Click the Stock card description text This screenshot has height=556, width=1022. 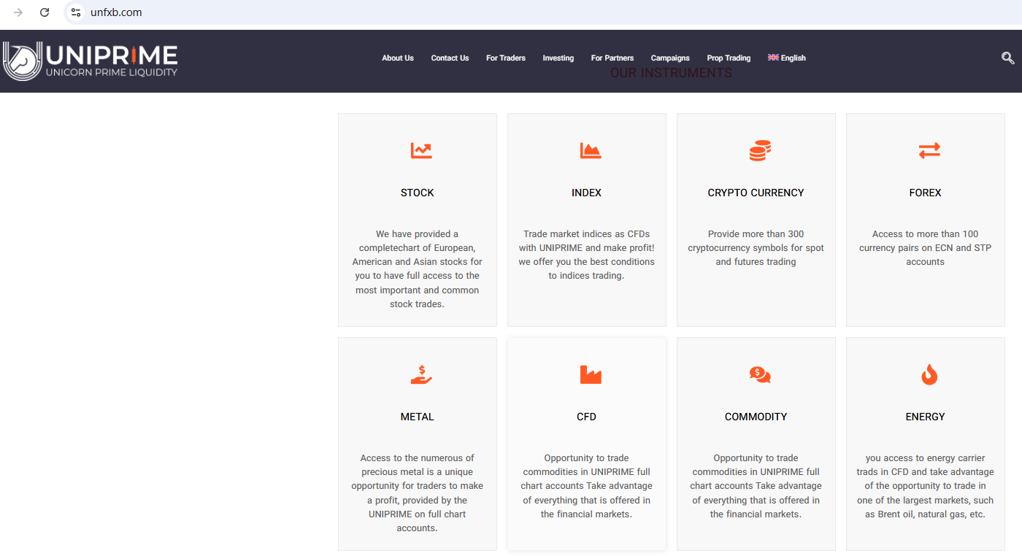tap(418, 269)
